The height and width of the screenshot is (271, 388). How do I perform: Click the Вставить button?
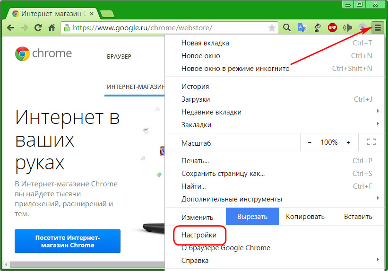point(358,217)
